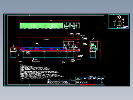Open the small drawing thumbnail at top right
Screen dimensions: 133x100
tap(118, 21)
